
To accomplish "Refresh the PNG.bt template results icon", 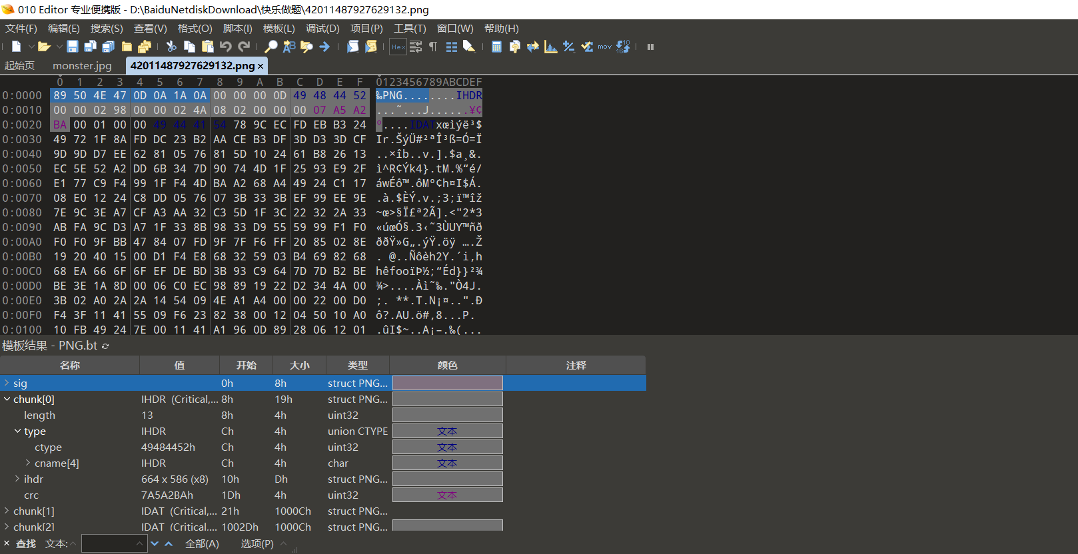I will pyautogui.click(x=105, y=346).
